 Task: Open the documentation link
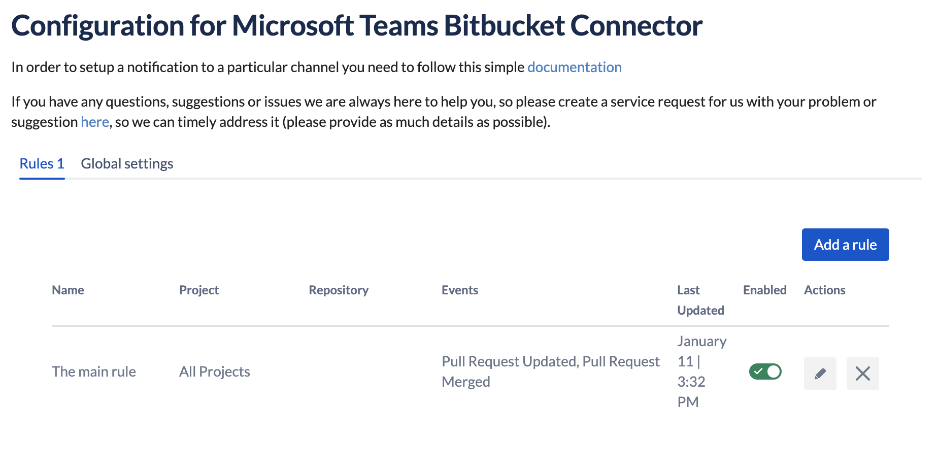[574, 66]
